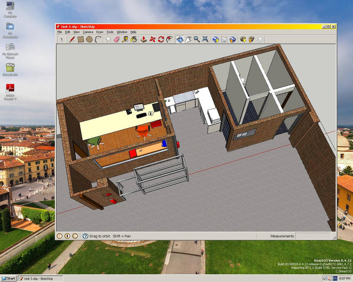This screenshot has width=353, height=282.
Task: Activate the Push/Pull tool
Action: point(143,39)
